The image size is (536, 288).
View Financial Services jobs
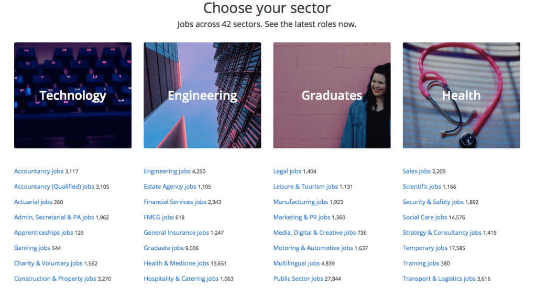tap(175, 202)
